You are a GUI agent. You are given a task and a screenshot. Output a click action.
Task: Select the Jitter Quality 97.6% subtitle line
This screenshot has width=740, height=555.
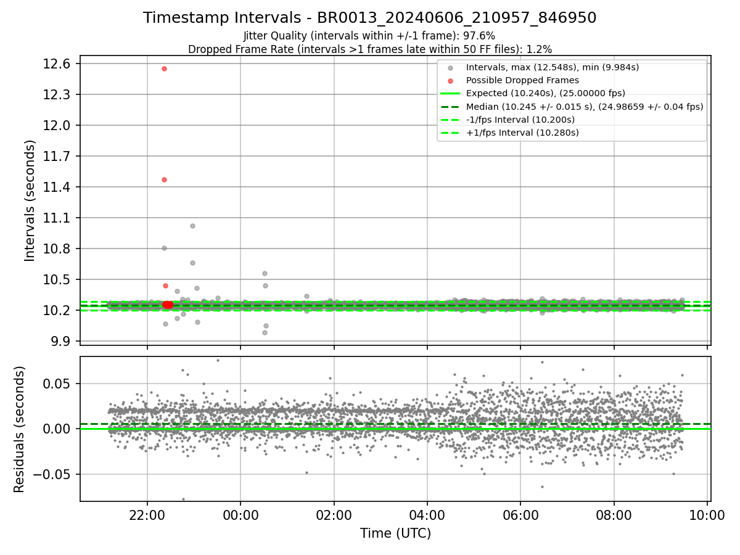click(x=369, y=36)
